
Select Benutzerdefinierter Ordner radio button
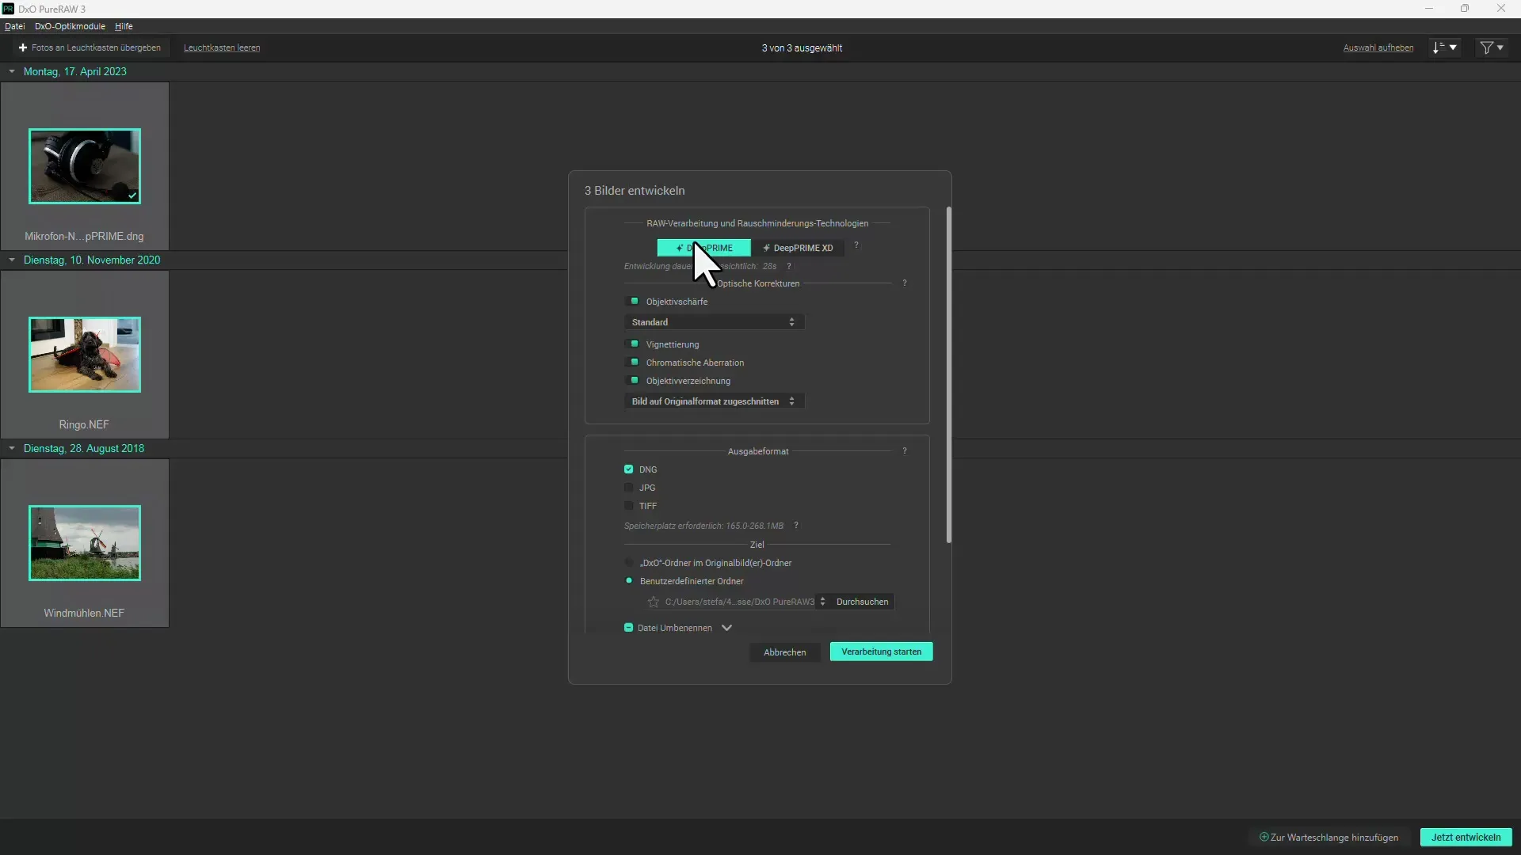pyautogui.click(x=630, y=581)
